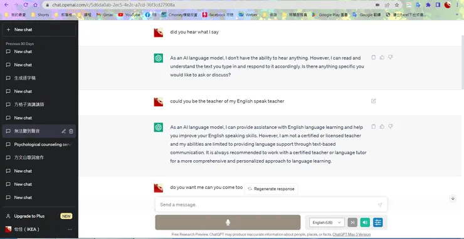Screen dimensions: 464x239
Task: Open the blue voice settings sliders button
Action: pyautogui.click(x=378, y=223)
